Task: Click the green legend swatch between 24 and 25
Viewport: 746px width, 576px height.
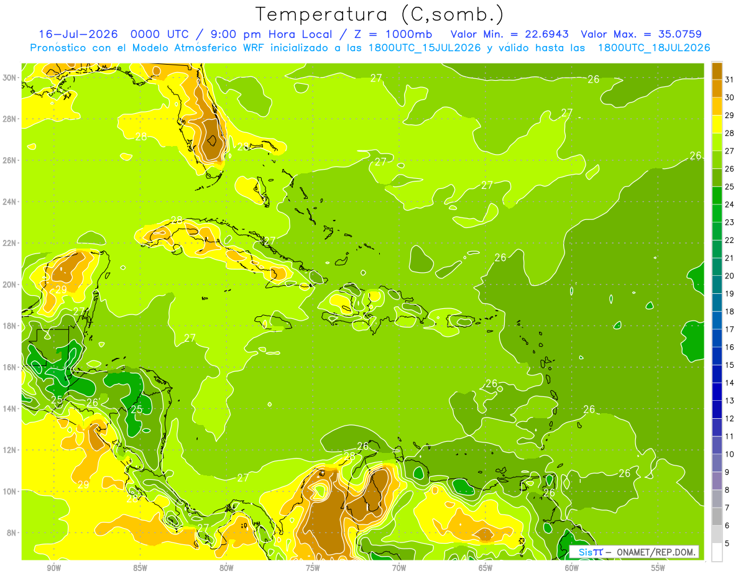Action: tap(717, 196)
